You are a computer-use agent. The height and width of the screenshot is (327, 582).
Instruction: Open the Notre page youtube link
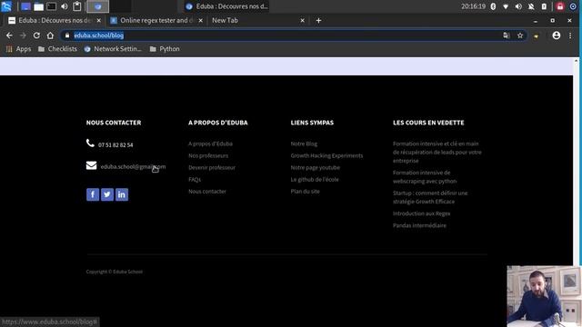tap(316, 167)
